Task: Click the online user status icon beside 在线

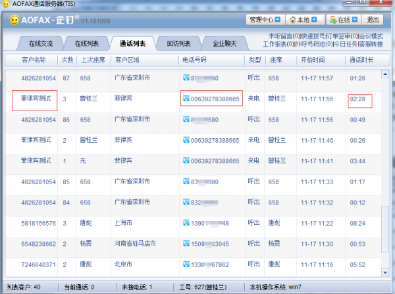Action: tap(333, 20)
